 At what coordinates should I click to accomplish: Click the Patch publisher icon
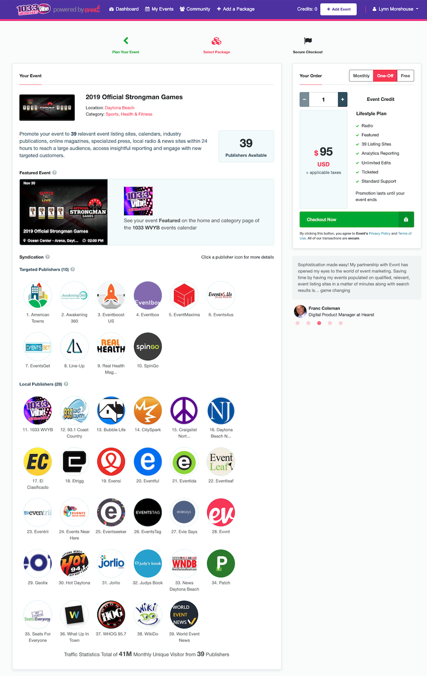[221, 564]
